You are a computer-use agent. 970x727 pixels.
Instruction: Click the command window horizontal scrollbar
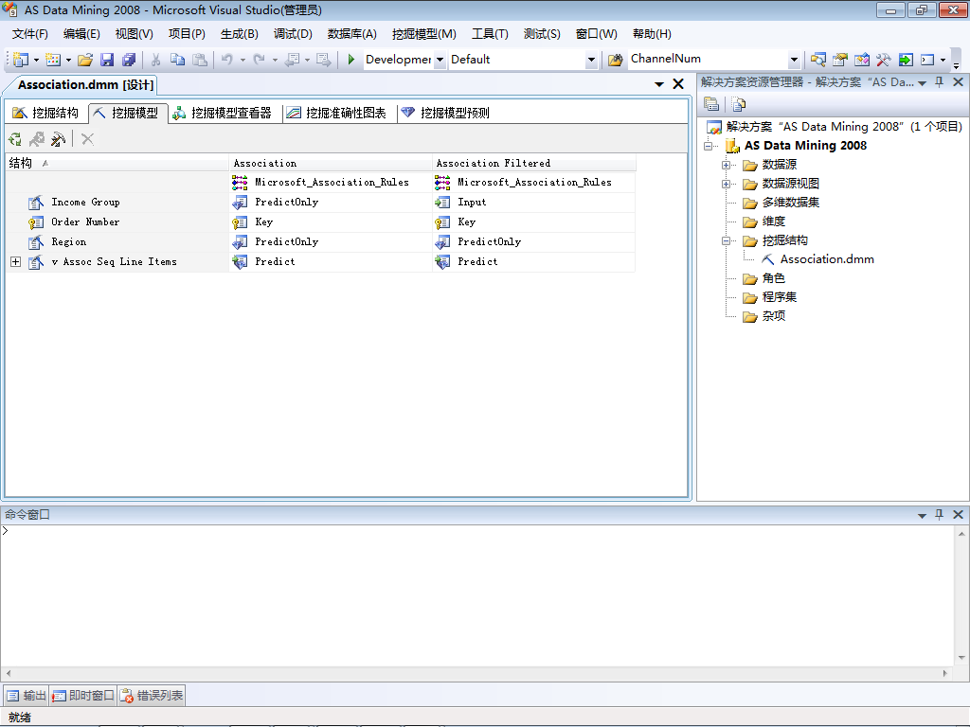(476, 673)
